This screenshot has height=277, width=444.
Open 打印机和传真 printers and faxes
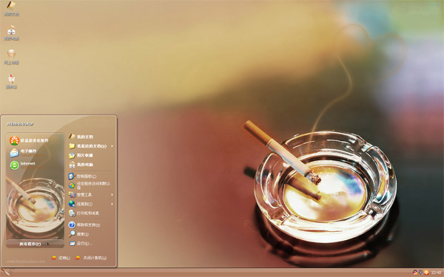[84, 213]
